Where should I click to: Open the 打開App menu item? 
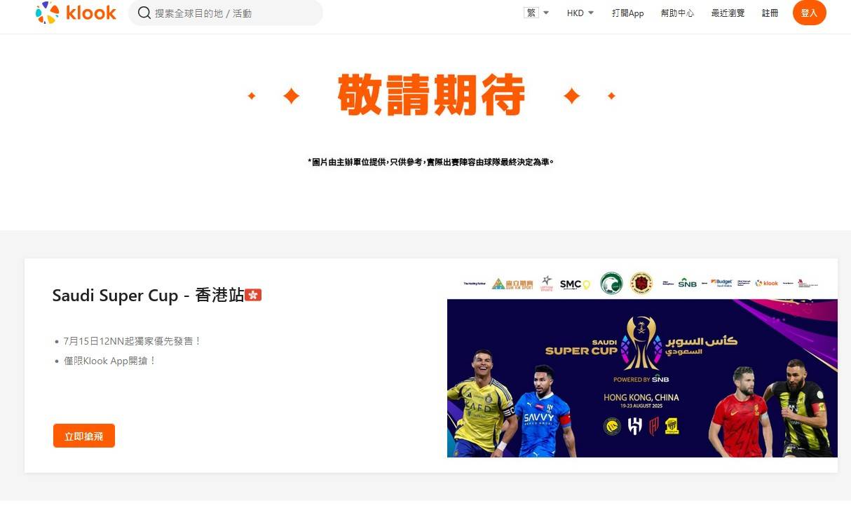point(627,13)
